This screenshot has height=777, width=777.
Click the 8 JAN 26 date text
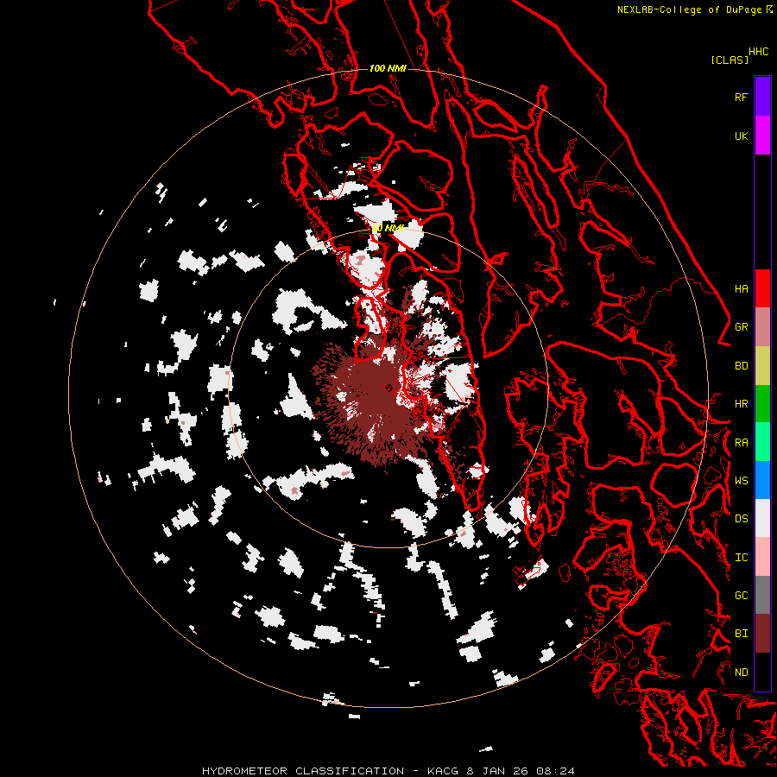tap(498, 771)
